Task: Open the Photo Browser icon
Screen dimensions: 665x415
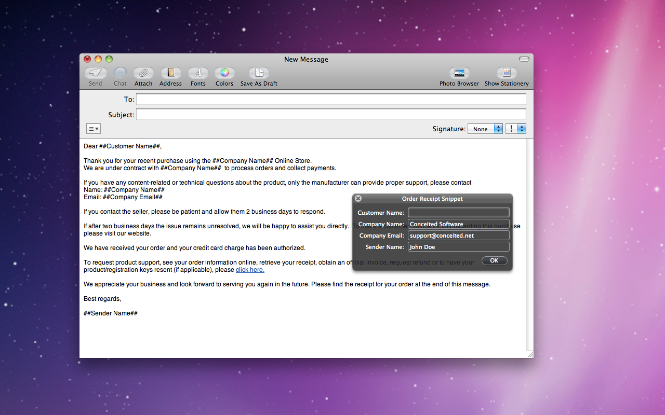Action: [x=459, y=73]
